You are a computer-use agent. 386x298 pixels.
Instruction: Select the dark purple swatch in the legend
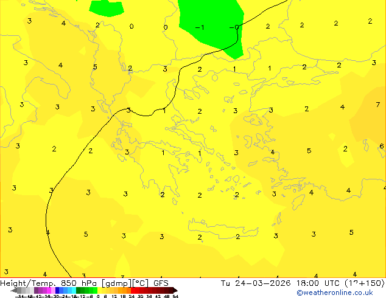pyautogui.click(x=36, y=290)
